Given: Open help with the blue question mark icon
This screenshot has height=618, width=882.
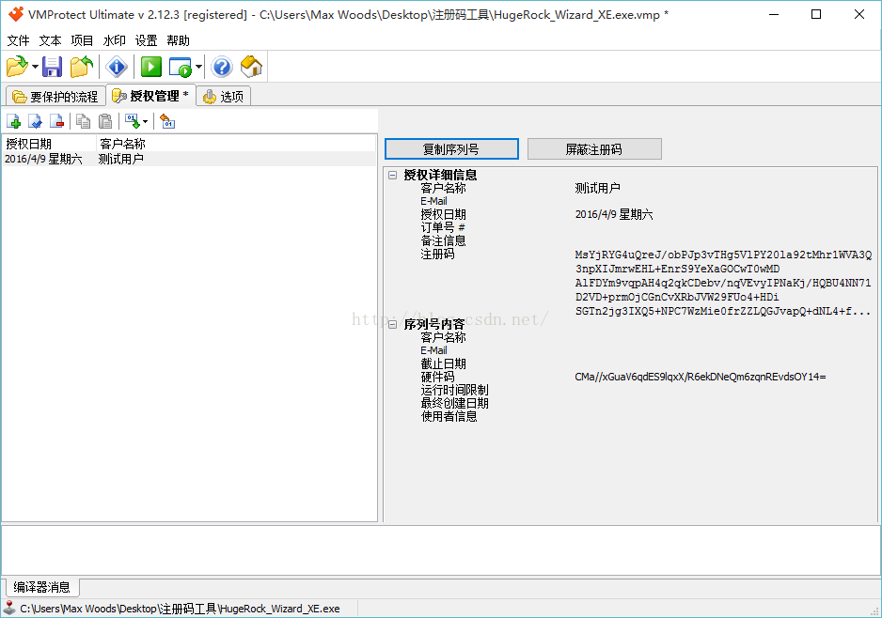Looking at the screenshot, I should (222, 67).
